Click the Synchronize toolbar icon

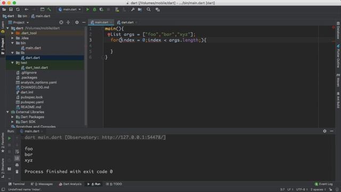(18, 10)
